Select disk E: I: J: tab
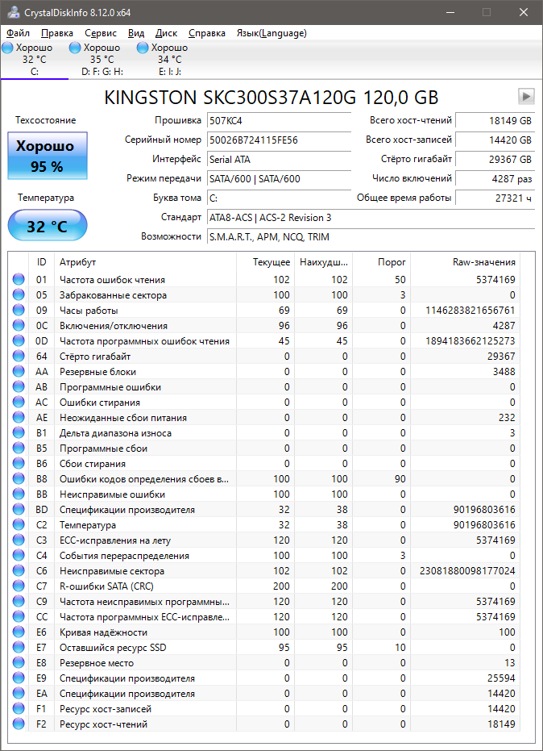This screenshot has height=751, width=543. click(169, 60)
